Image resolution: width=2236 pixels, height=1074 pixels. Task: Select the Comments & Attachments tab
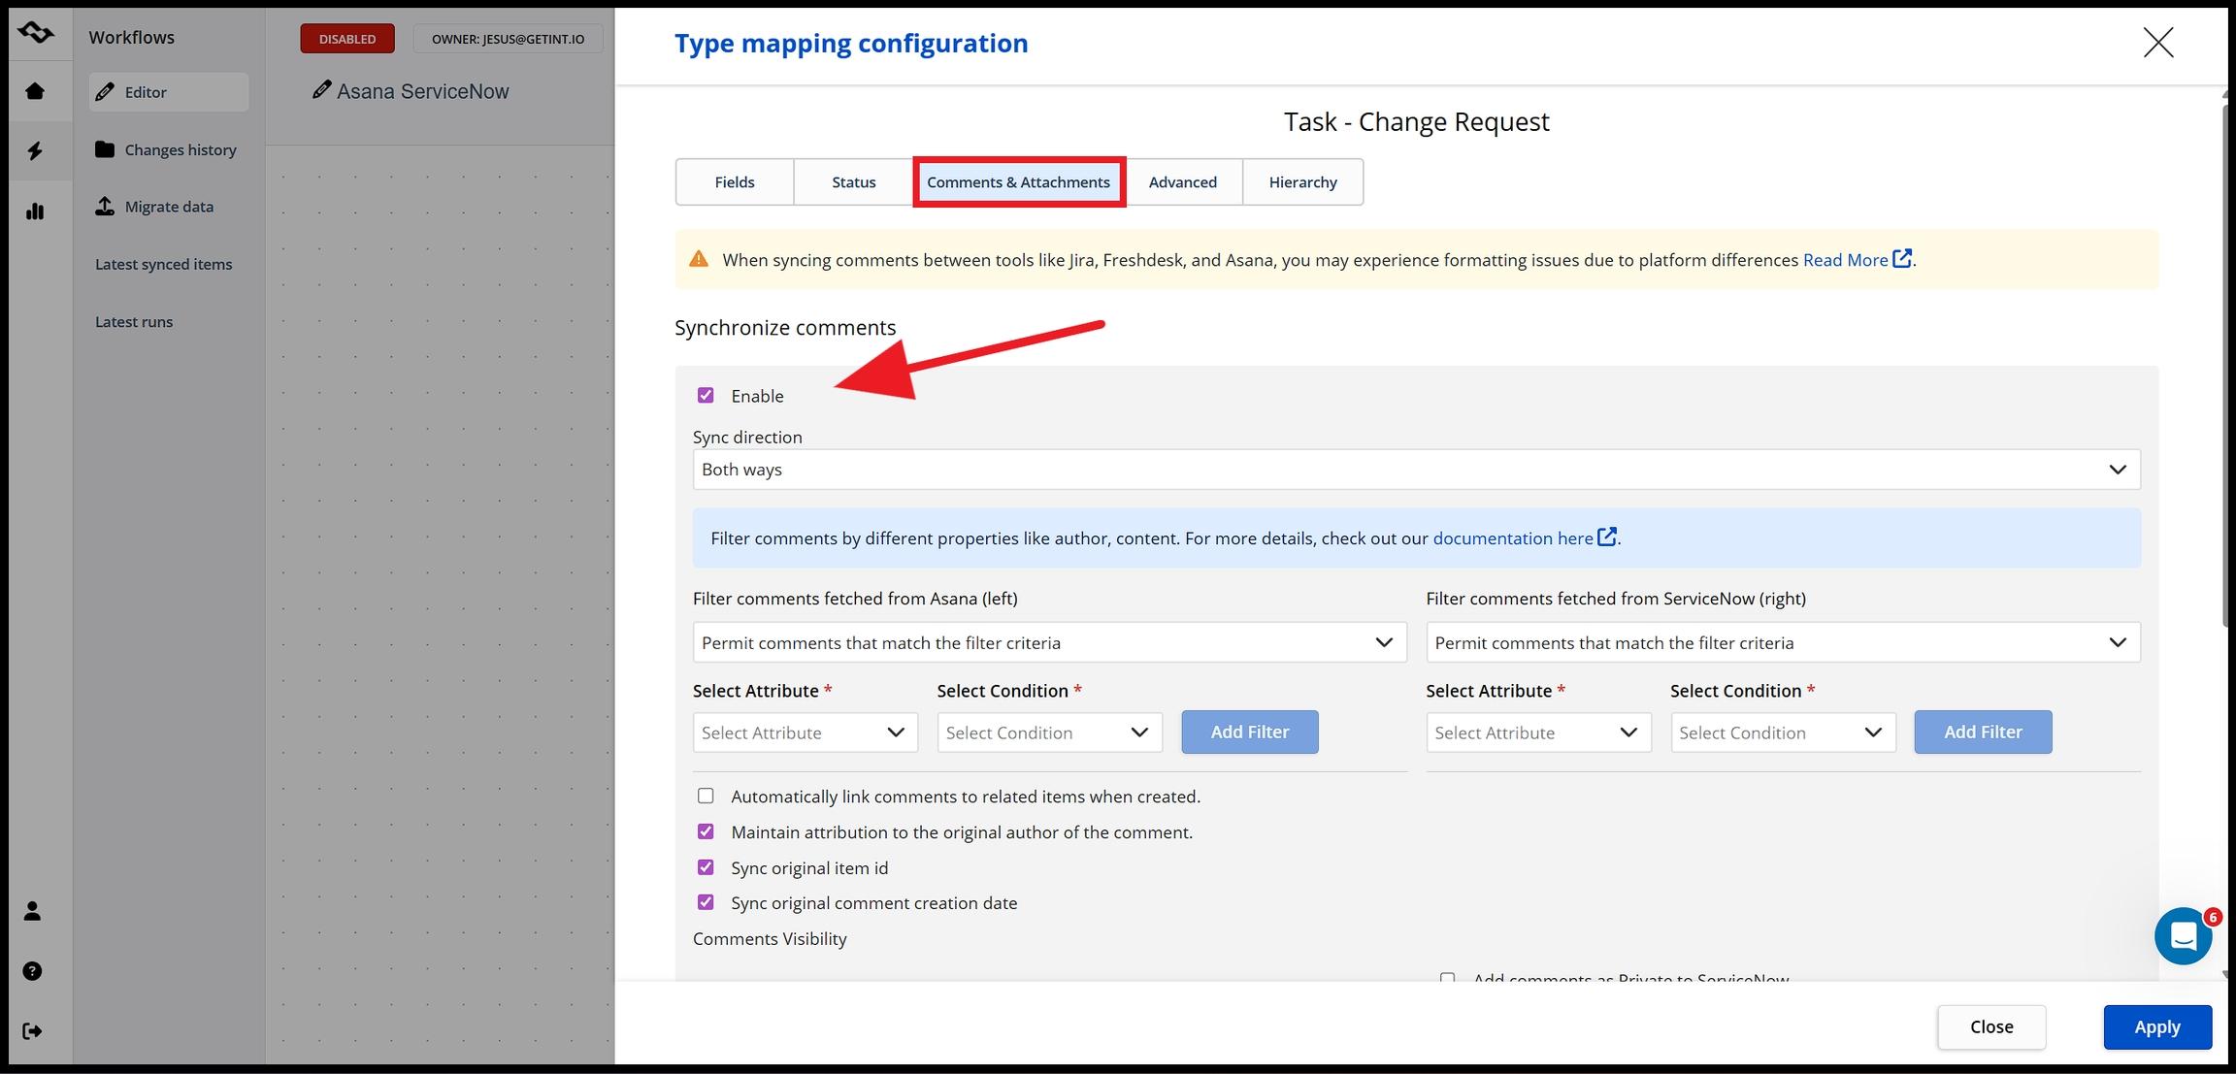point(1019,182)
